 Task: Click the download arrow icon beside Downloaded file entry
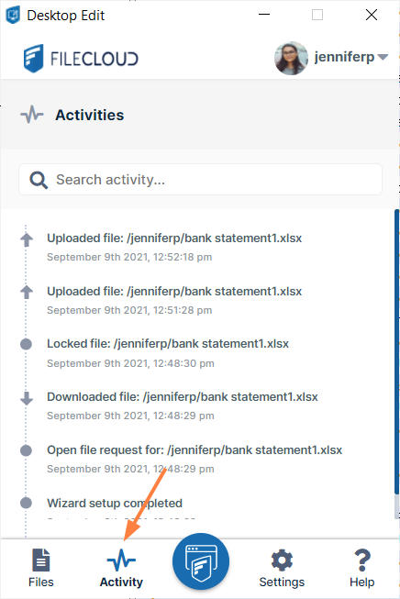click(x=27, y=398)
